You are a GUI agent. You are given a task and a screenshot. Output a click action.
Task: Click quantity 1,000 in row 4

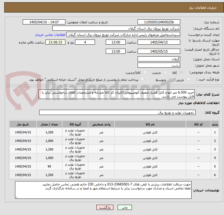pyautogui.click(x=49, y=158)
